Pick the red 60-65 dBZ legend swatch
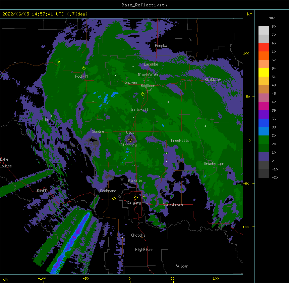 [x=264, y=47]
